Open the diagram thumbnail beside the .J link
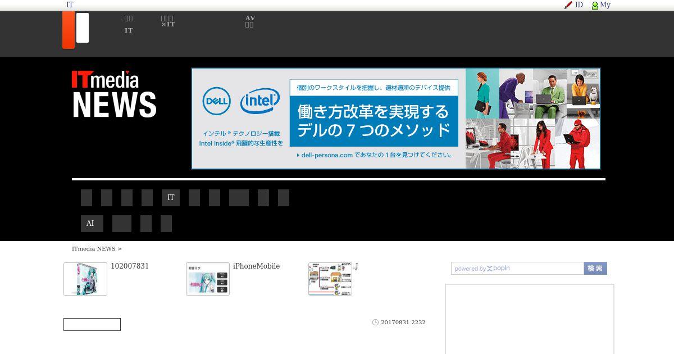 [x=330, y=279]
